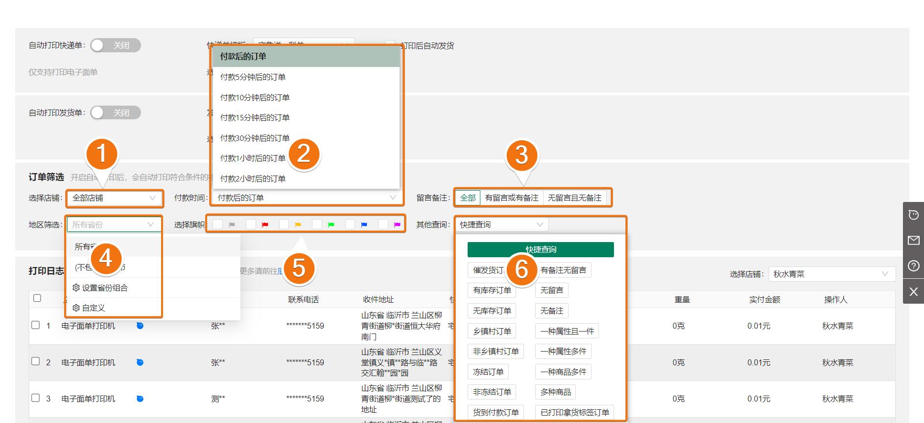Select 付款30分钟后的订单 from the list
Viewport: 924px width, 423px height.
point(255,138)
